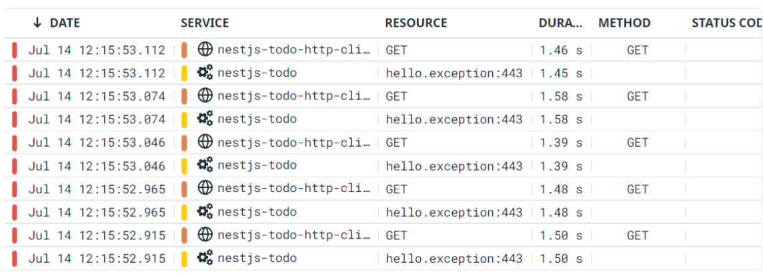Click yellow service color bar in 12:15:52.965 row
The height and width of the screenshot is (276, 763).
click(x=185, y=212)
